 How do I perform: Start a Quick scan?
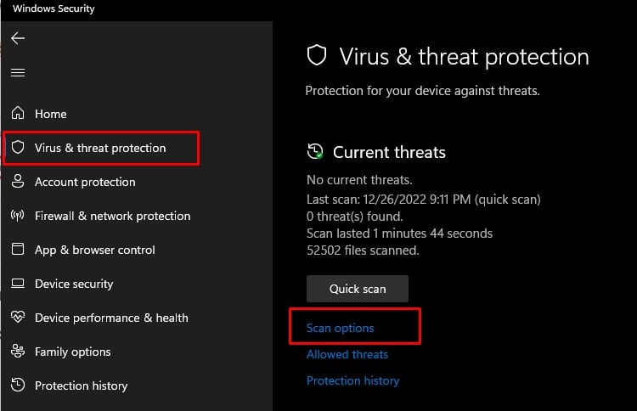(358, 289)
